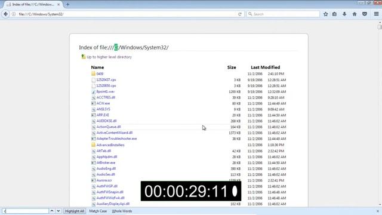Find next match with down arrow
382x215 pixels.
pos(58,211)
